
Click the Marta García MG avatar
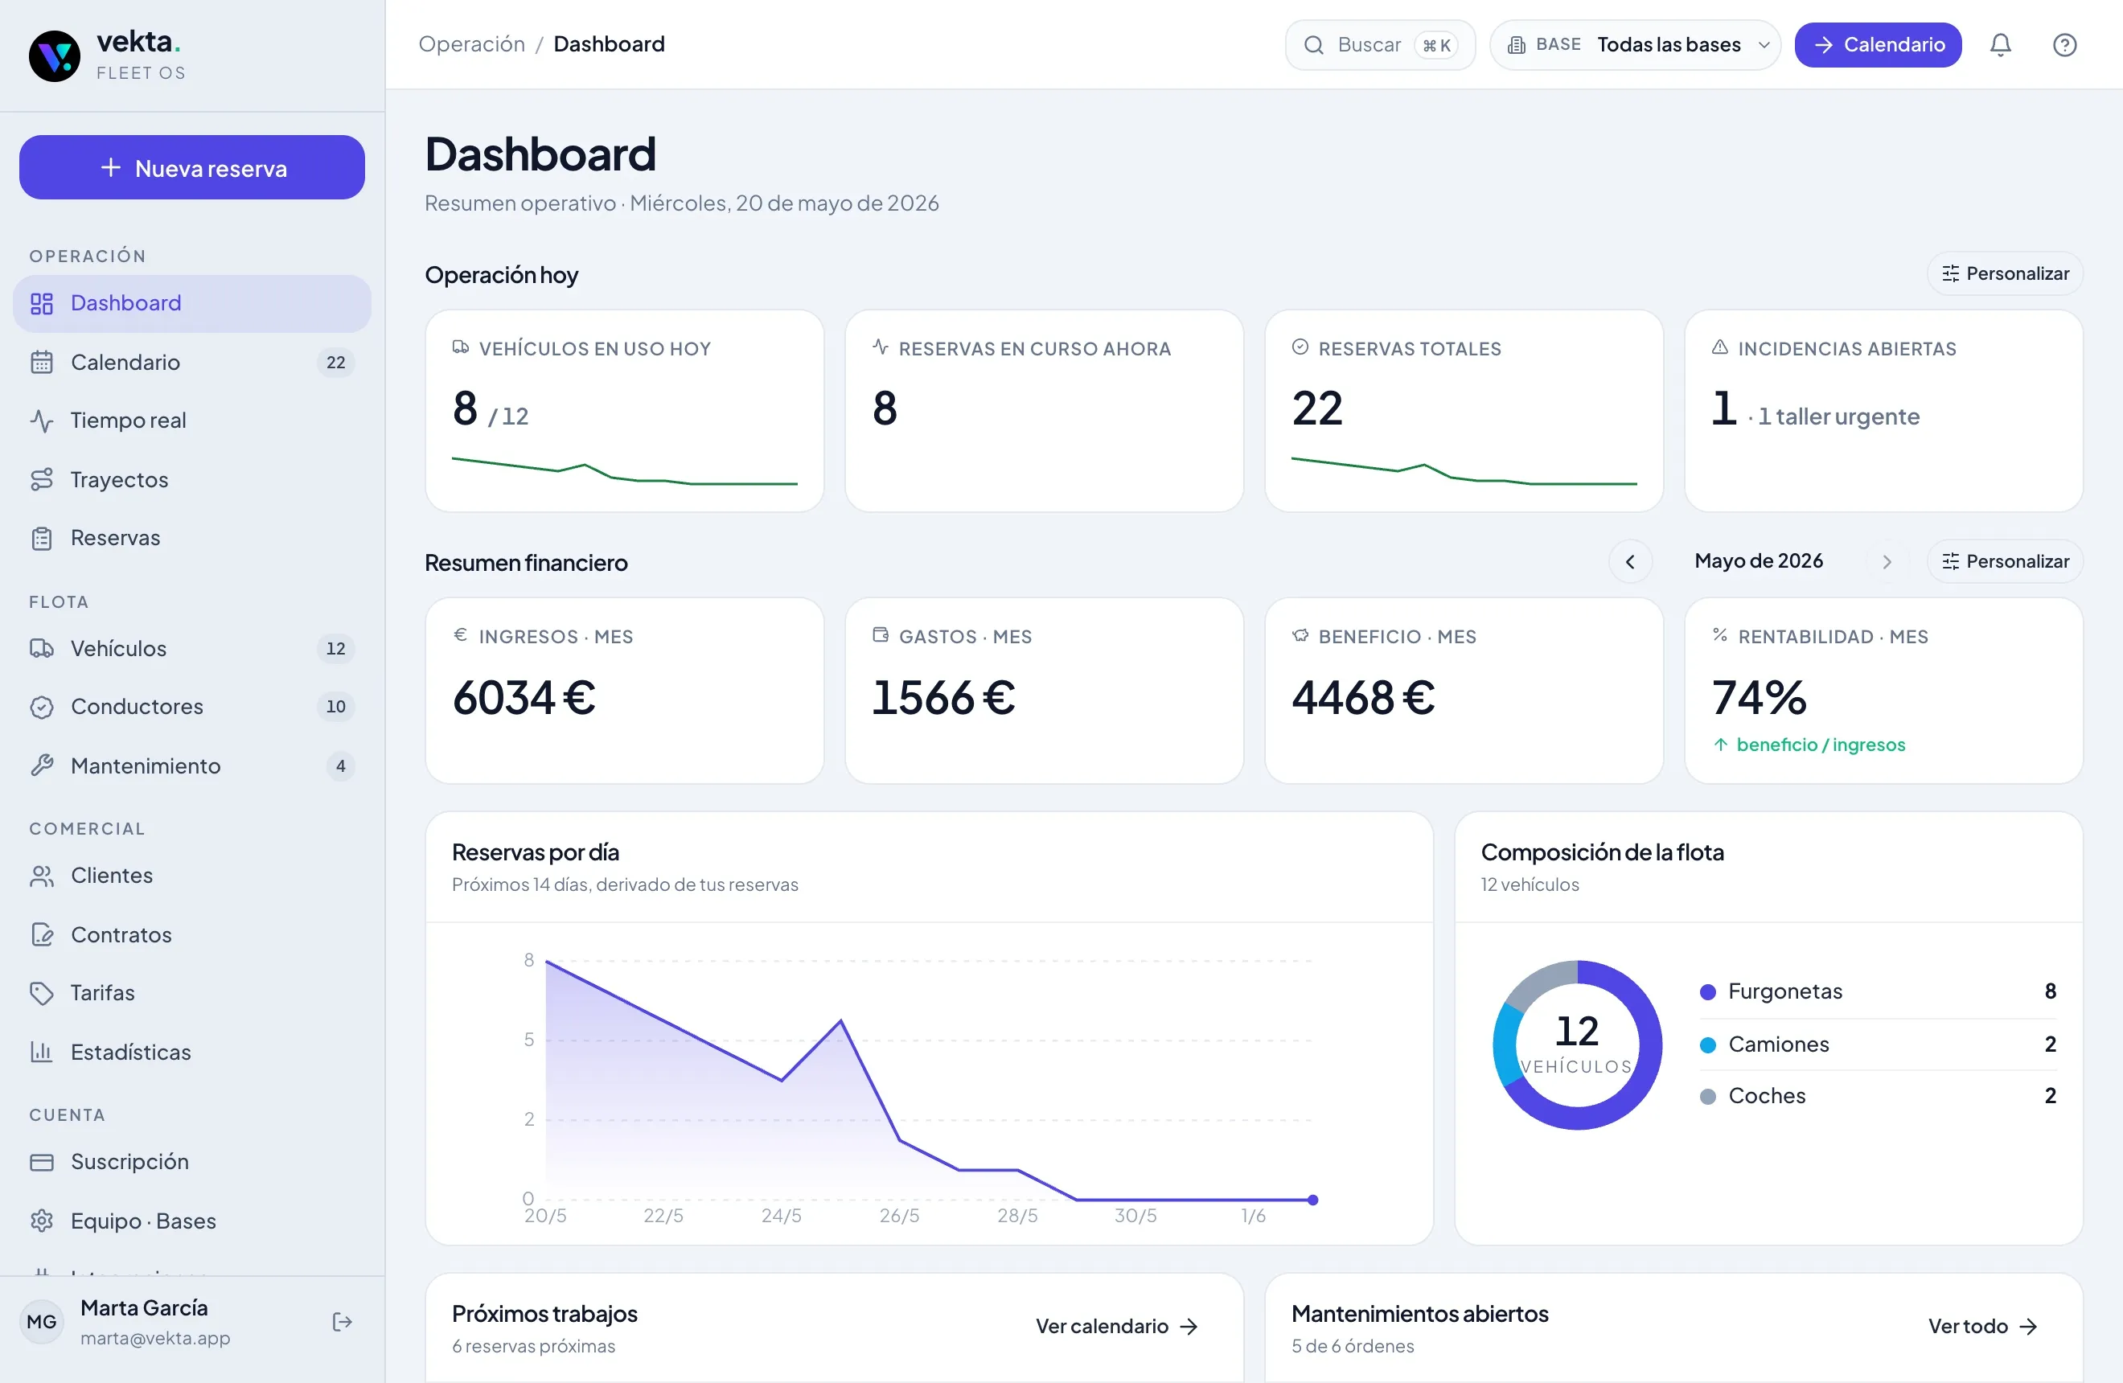pos(42,1321)
